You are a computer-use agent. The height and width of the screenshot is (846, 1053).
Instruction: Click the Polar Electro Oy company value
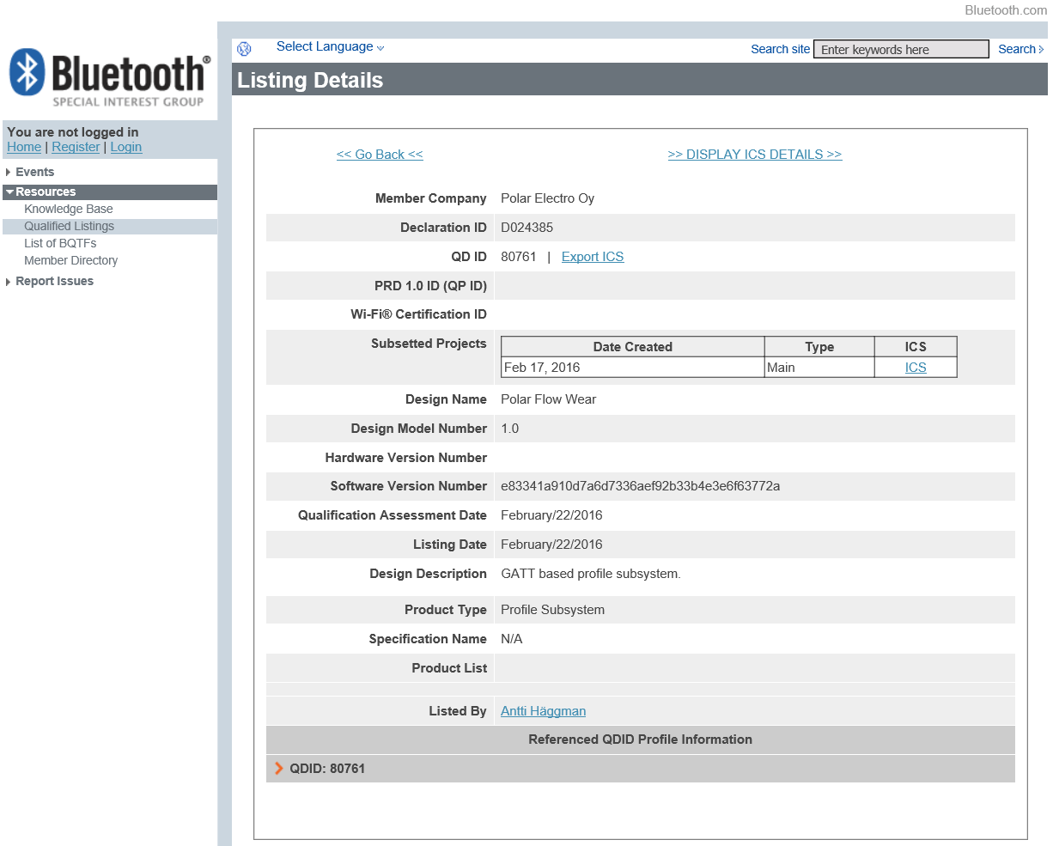[x=548, y=198]
